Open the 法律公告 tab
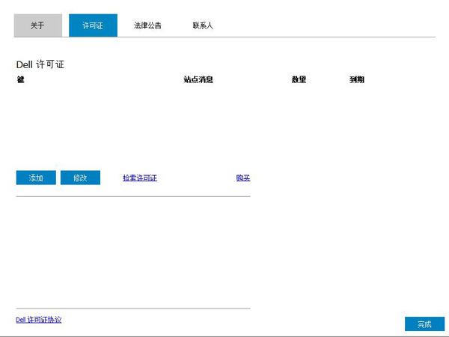 [147, 25]
